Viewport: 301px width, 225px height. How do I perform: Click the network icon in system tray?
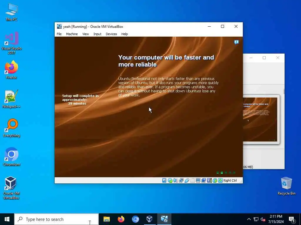(x=256, y=219)
